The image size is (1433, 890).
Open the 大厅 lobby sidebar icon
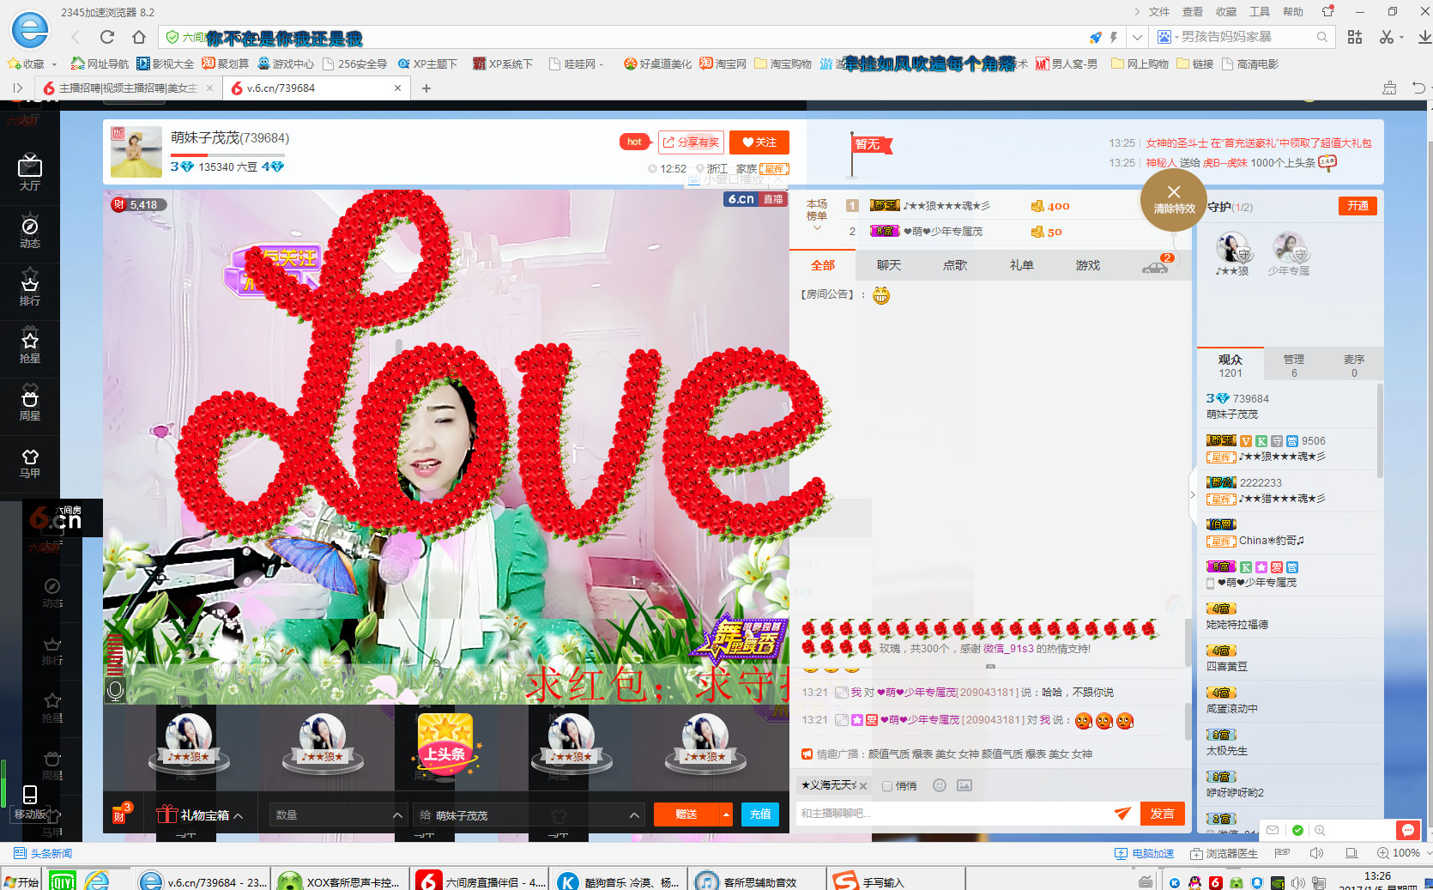[30, 173]
